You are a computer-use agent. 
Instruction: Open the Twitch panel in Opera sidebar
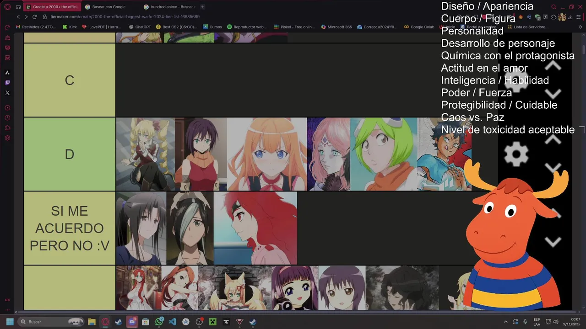click(7, 83)
